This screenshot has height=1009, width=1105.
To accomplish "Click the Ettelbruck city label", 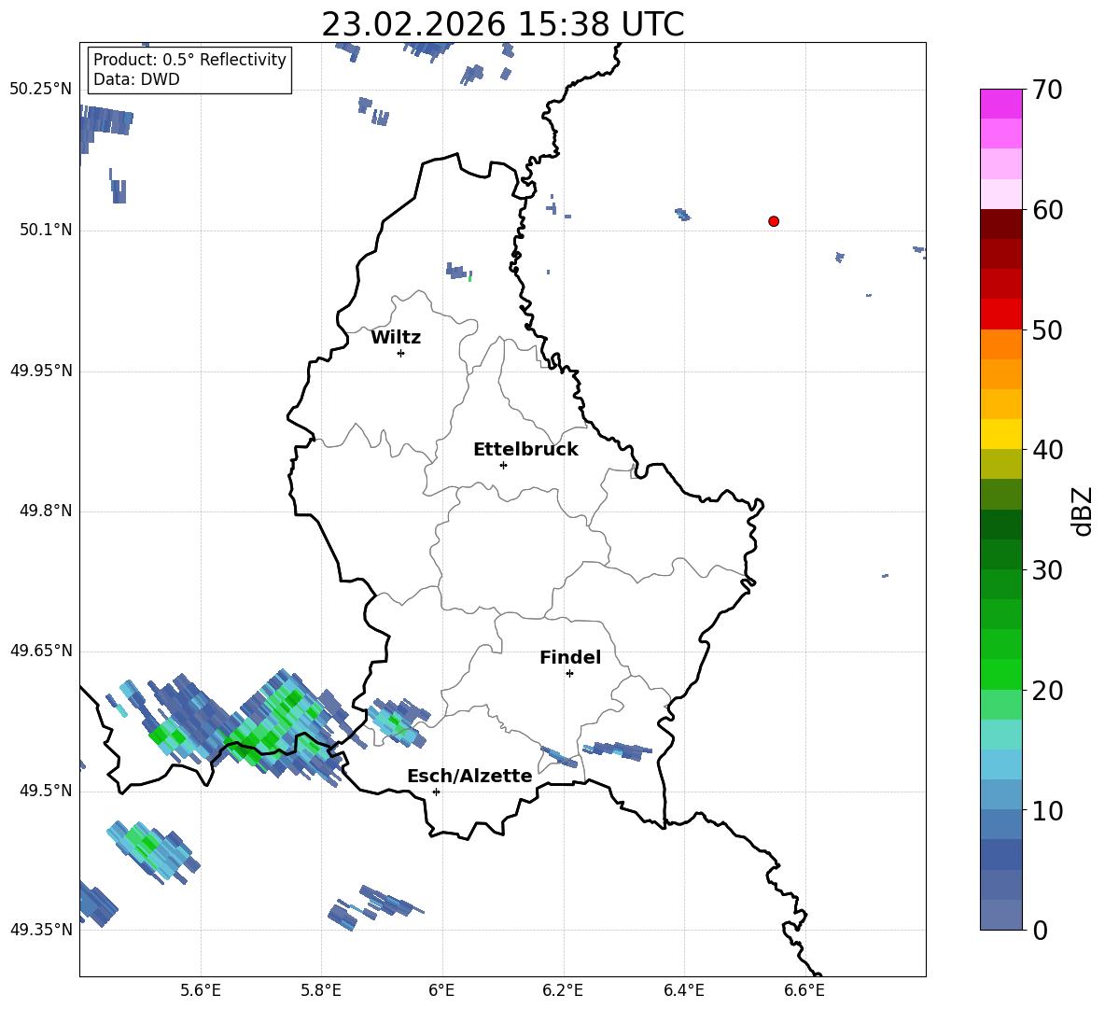I will [525, 450].
